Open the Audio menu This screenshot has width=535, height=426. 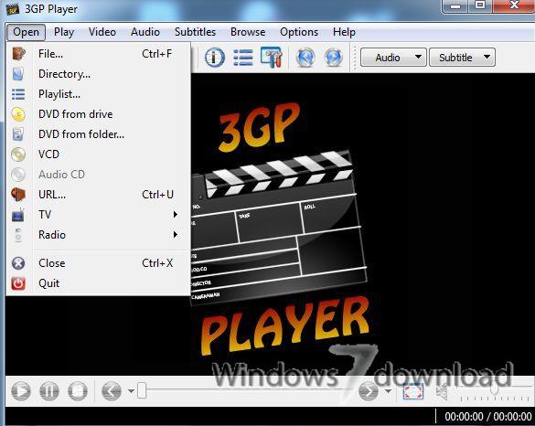tap(145, 32)
